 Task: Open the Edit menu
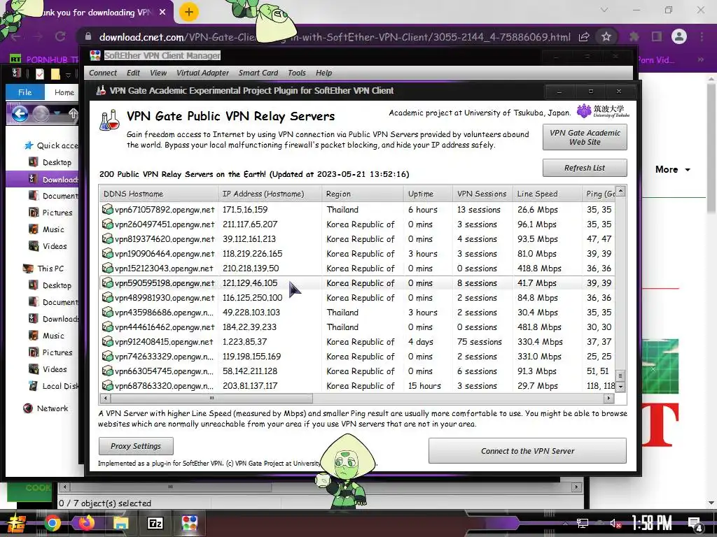[133, 73]
